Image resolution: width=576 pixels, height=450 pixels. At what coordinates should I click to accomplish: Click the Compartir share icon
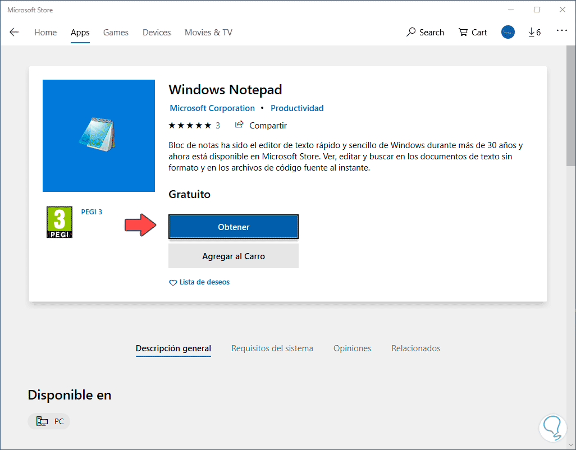[239, 125]
